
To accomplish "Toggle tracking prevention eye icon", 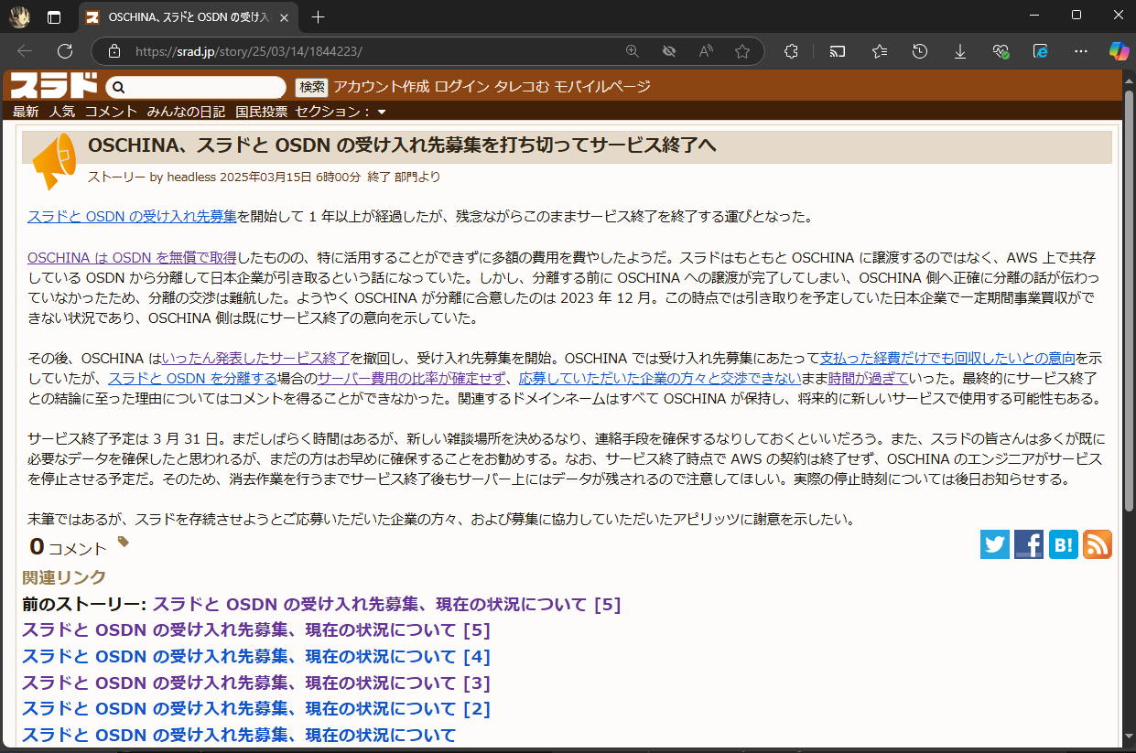I will click(x=669, y=51).
